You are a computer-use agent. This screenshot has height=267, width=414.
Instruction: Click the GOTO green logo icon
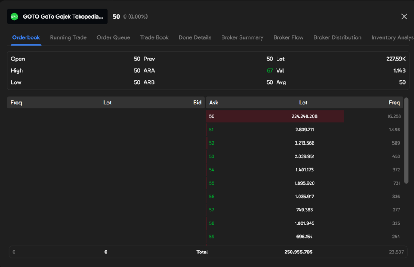[14, 17]
